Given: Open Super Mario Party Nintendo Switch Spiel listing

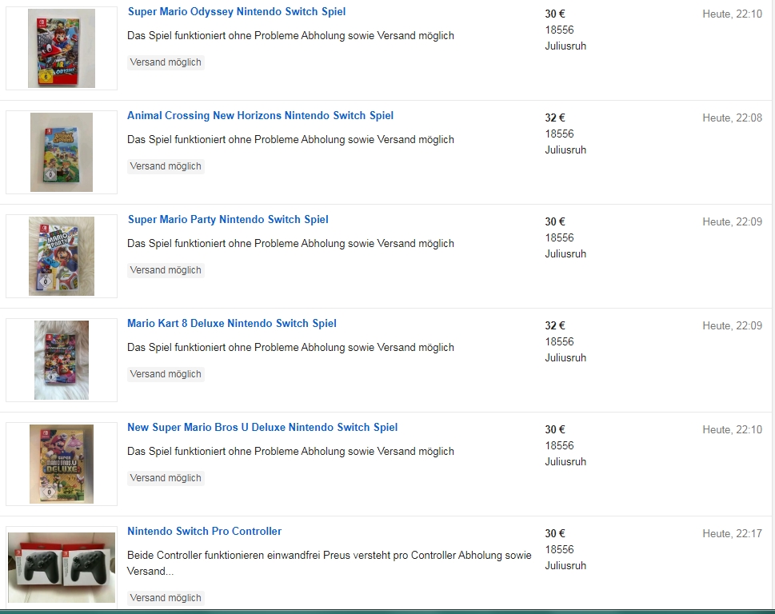Looking at the screenshot, I should [x=228, y=219].
